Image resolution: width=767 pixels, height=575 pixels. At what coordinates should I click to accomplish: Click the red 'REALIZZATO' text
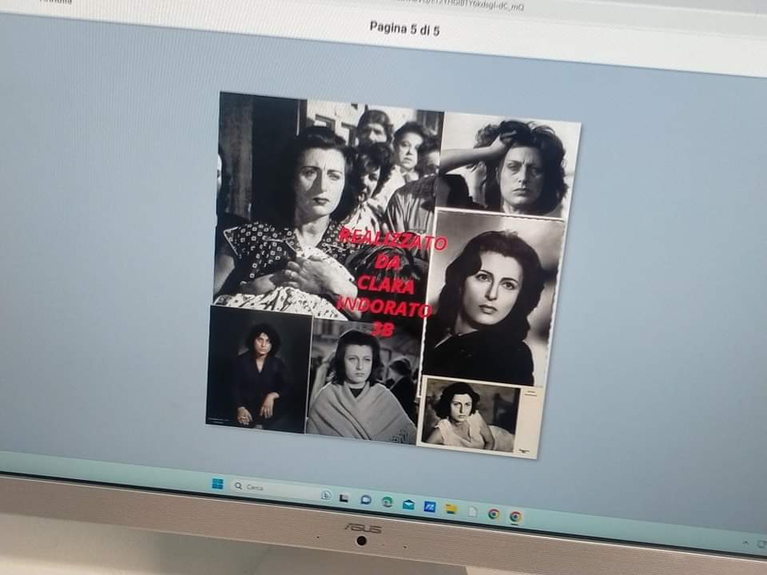[392, 239]
